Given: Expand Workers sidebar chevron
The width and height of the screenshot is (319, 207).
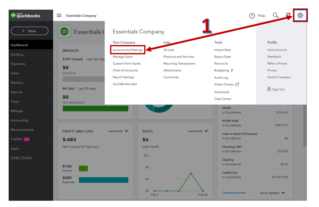Looking at the screenshot, I should click(x=49, y=82).
